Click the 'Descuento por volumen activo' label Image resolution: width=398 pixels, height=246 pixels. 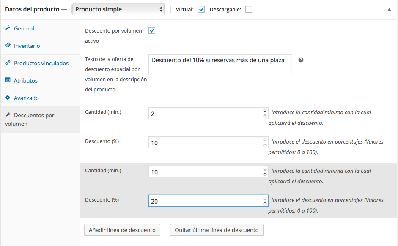click(x=113, y=36)
